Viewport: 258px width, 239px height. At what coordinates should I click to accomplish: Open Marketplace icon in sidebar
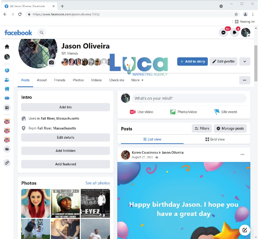click(x=7, y=89)
